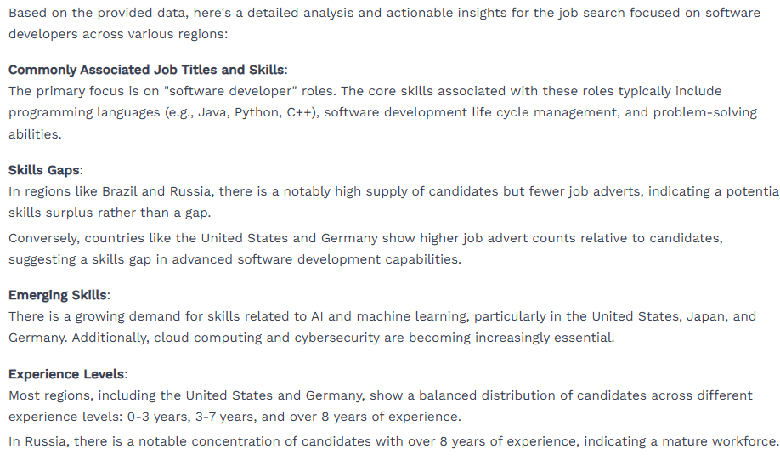Click the word 'Conversely' starting the paragraph
The height and width of the screenshot is (460, 780).
pyautogui.click(x=42, y=238)
